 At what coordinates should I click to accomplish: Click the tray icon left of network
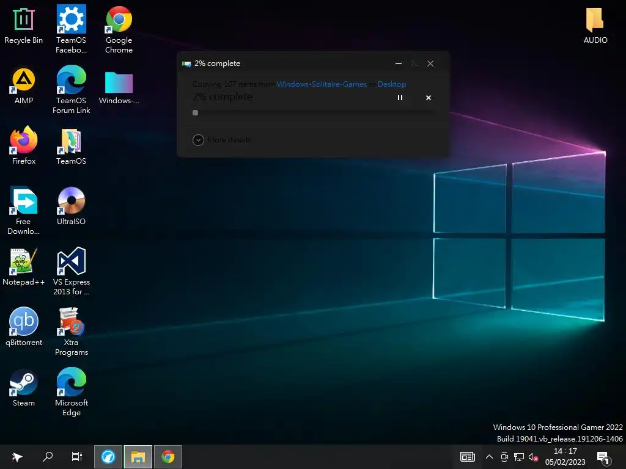[504, 457]
